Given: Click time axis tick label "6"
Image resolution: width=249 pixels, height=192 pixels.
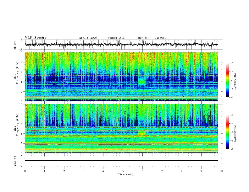Looking at the screenshot, I should tap(143, 171).
